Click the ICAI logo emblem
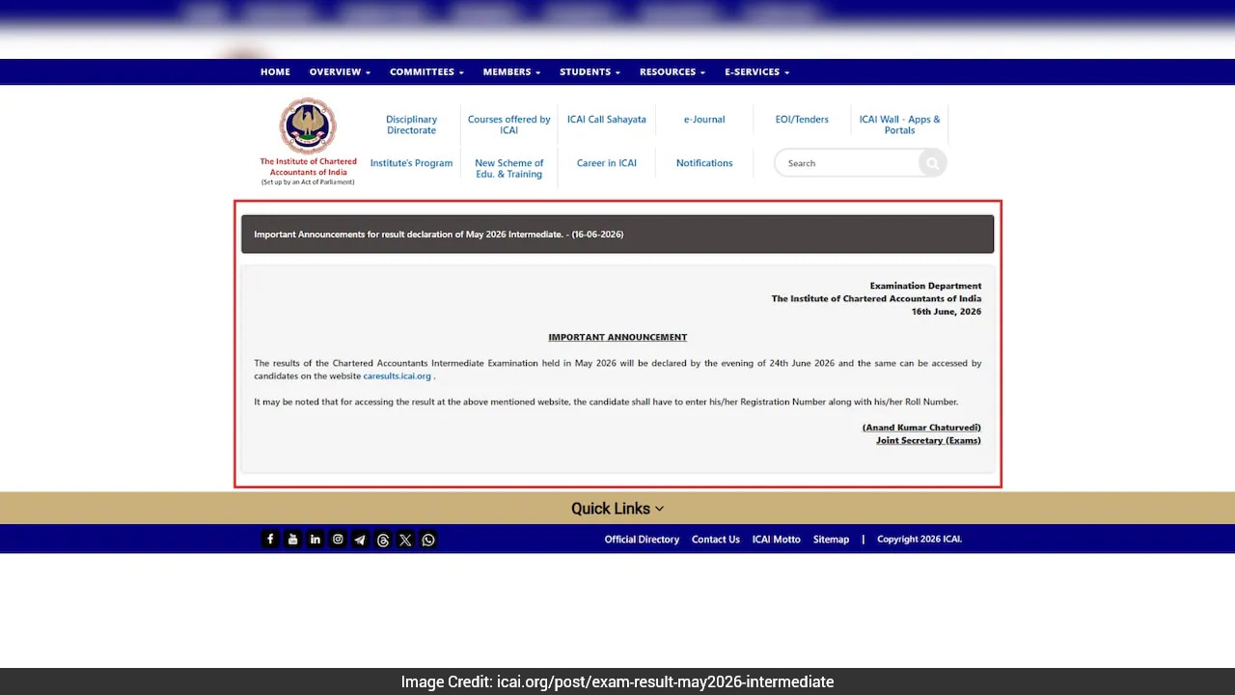This screenshot has height=695, width=1235. click(x=308, y=125)
